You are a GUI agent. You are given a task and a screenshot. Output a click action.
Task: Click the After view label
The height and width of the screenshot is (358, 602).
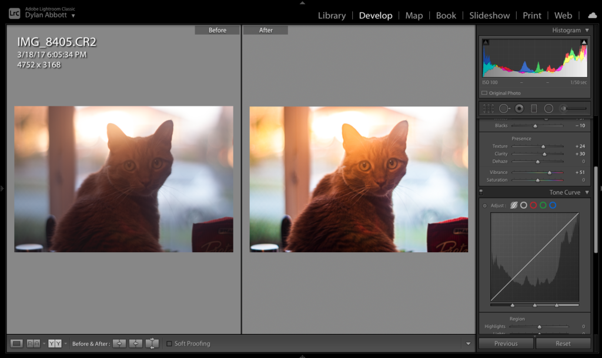pos(266,30)
